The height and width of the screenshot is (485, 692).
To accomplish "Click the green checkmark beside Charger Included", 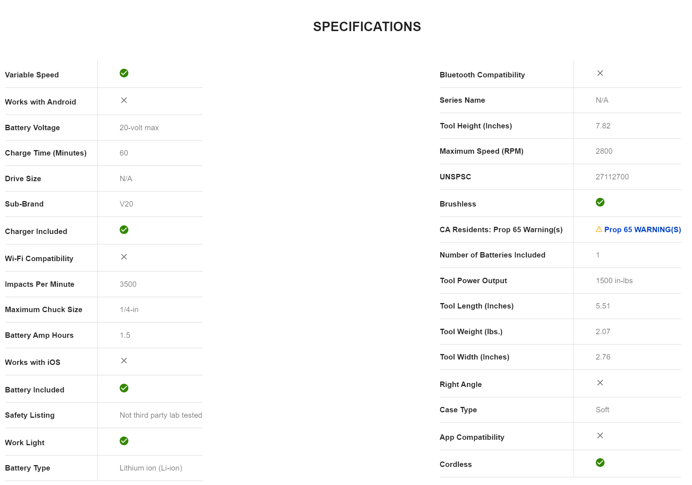I will point(124,230).
